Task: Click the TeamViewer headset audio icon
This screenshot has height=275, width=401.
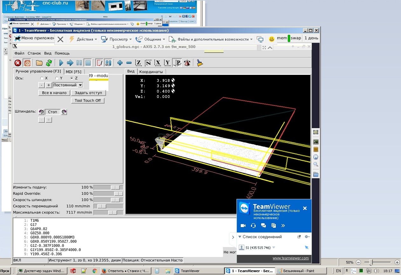Action: click(x=253, y=226)
